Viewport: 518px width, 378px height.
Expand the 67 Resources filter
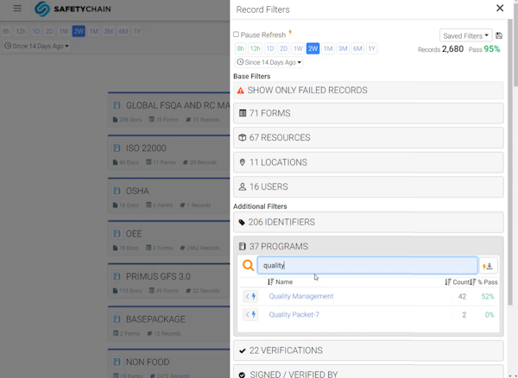pyautogui.click(x=369, y=138)
